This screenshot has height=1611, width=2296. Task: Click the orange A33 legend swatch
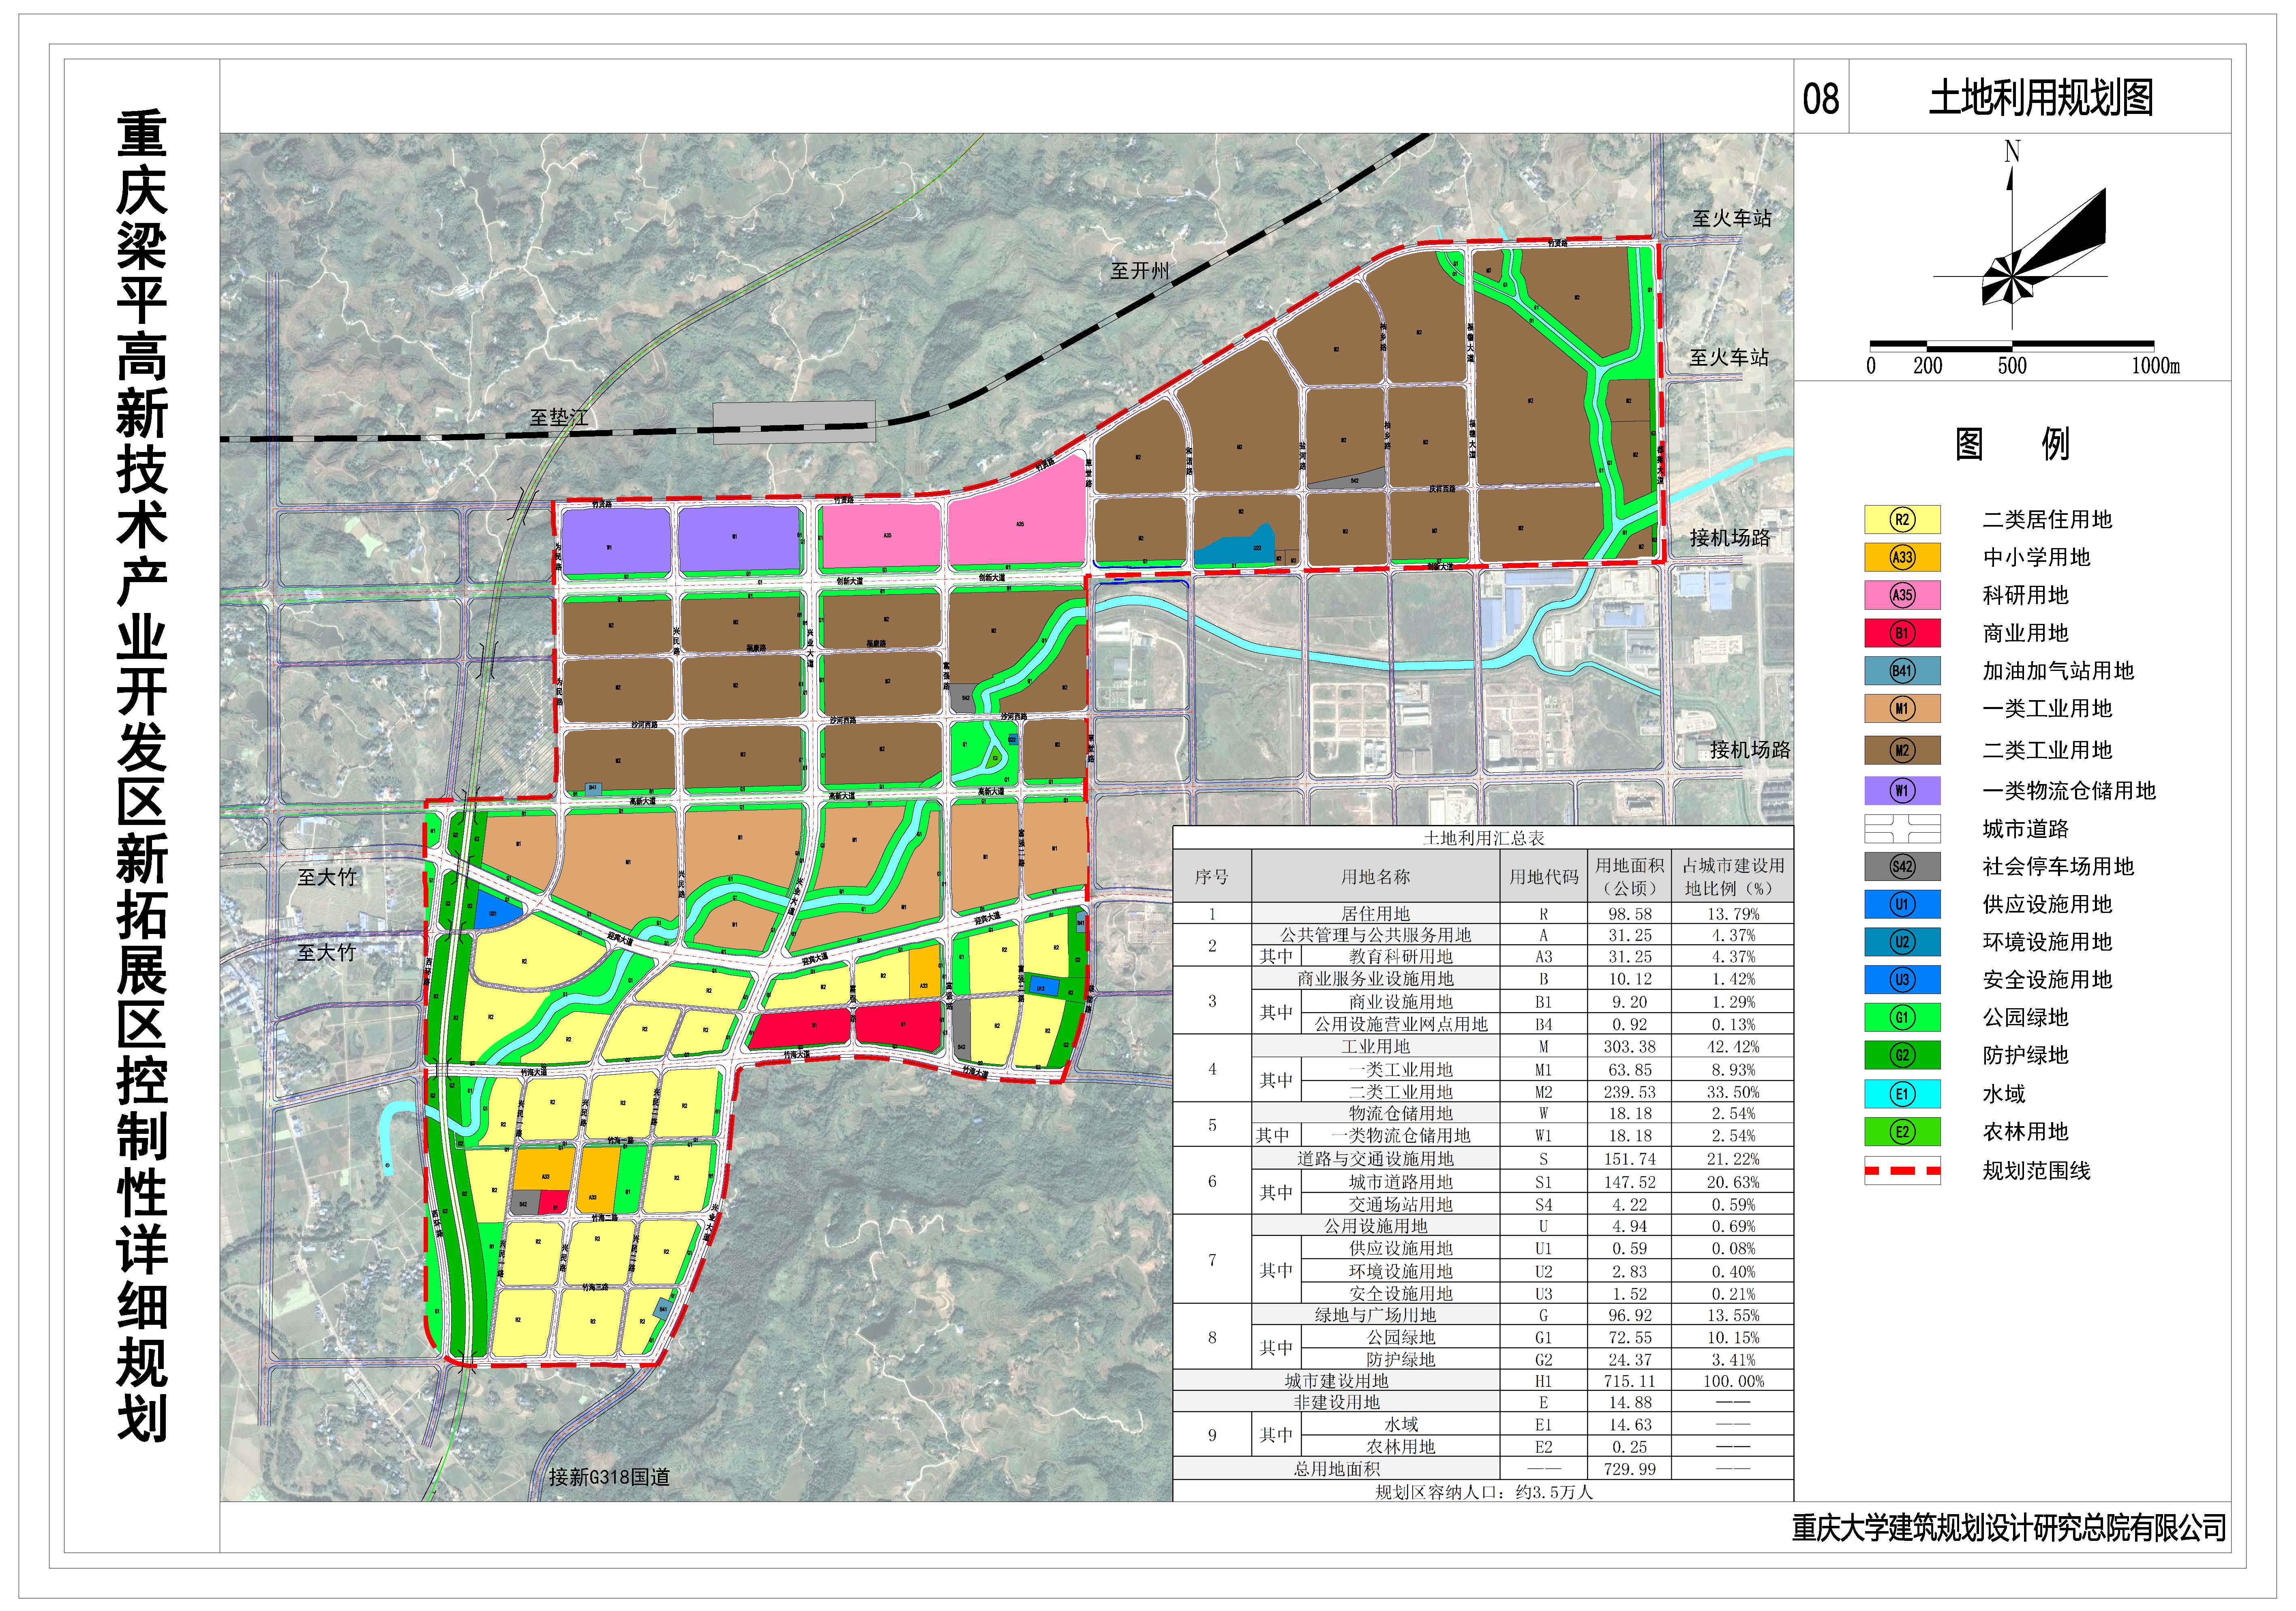click(1901, 557)
